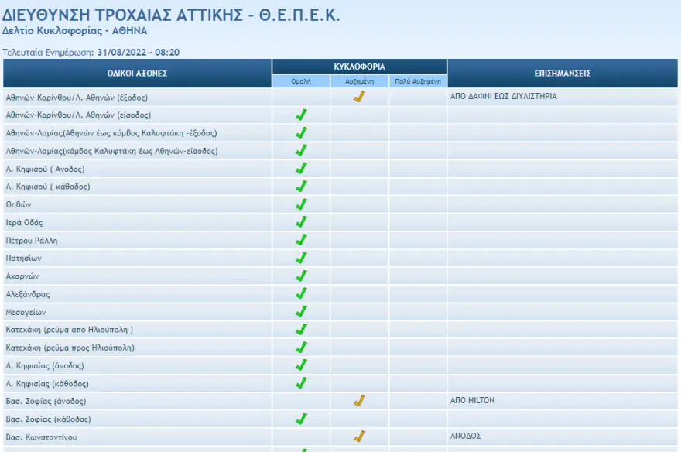This screenshot has height=452, width=681.
Task: Click the Πολύ Αυξημένη sub-header
Action: pyautogui.click(x=418, y=81)
